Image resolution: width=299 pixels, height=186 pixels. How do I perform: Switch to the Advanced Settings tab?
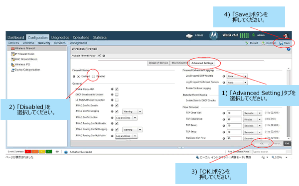click(x=202, y=63)
